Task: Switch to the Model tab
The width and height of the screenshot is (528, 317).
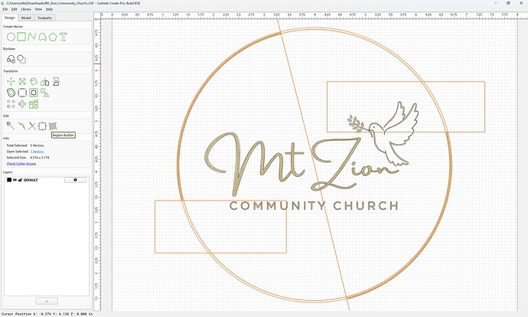Action: [x=26, y=18]
